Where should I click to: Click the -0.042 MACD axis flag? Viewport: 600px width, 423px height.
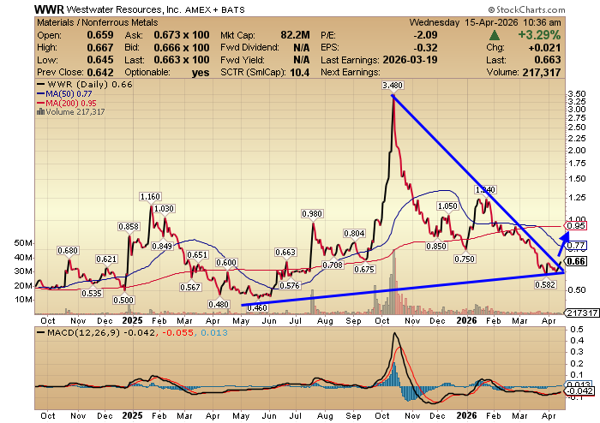click(579, 391)
